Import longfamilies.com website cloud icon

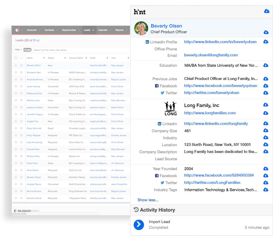click(266, 113)
